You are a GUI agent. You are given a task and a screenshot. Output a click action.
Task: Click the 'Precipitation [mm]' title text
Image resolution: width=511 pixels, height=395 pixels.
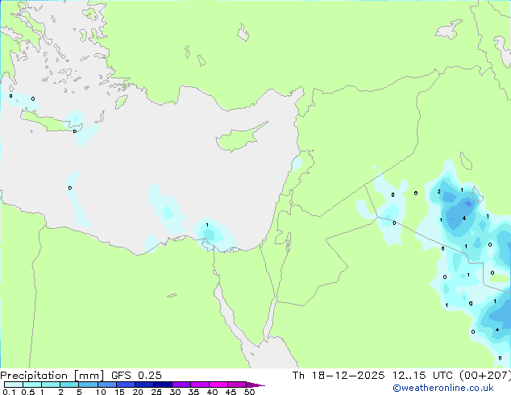[x=52, y=376]
